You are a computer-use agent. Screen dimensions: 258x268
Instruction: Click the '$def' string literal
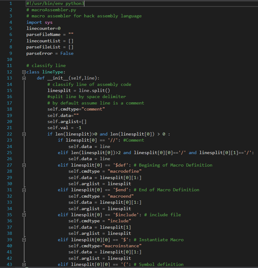(121, 165)
